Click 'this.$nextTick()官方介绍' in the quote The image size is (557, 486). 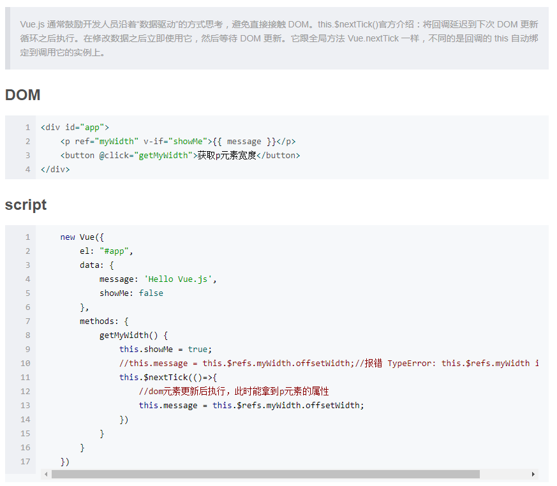tap(366, 24)
